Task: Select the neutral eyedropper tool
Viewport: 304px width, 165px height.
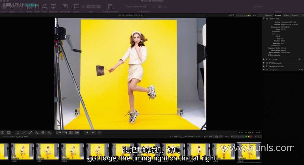Action: coord(30,133)
